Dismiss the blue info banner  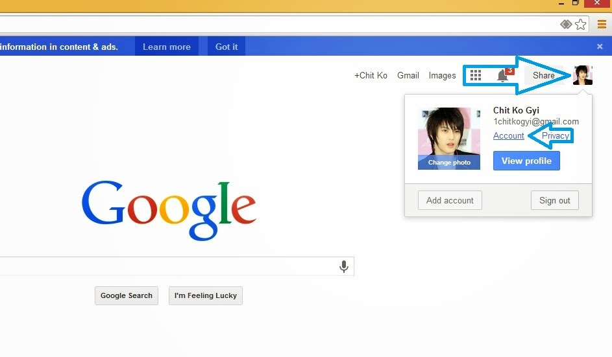pos(600,47)
